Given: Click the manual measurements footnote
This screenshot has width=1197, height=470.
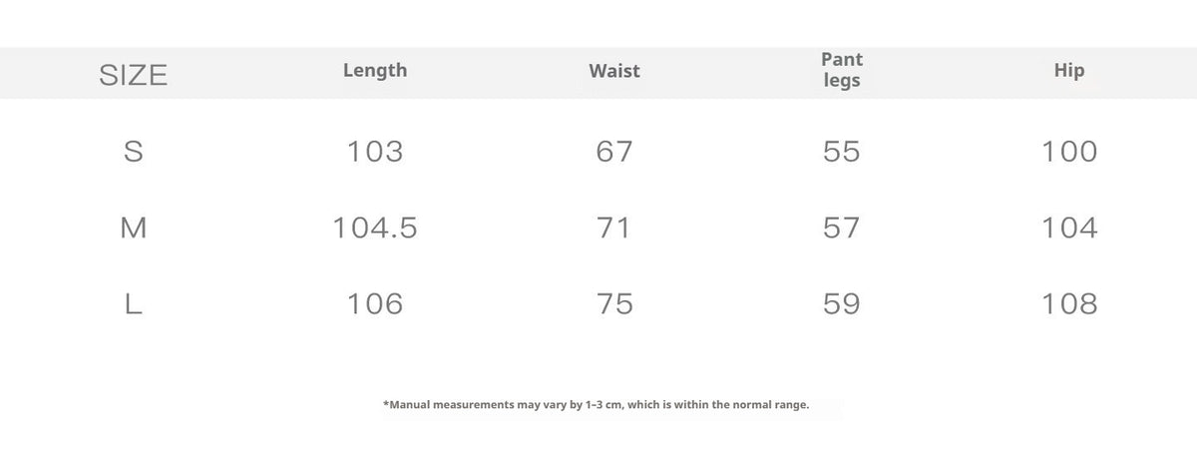Looking at the screenshot, I should pyautogui.click(x=597, y=405).
